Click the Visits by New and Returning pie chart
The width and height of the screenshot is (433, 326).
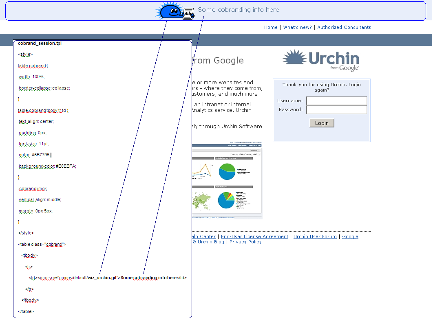coord(227,171)
